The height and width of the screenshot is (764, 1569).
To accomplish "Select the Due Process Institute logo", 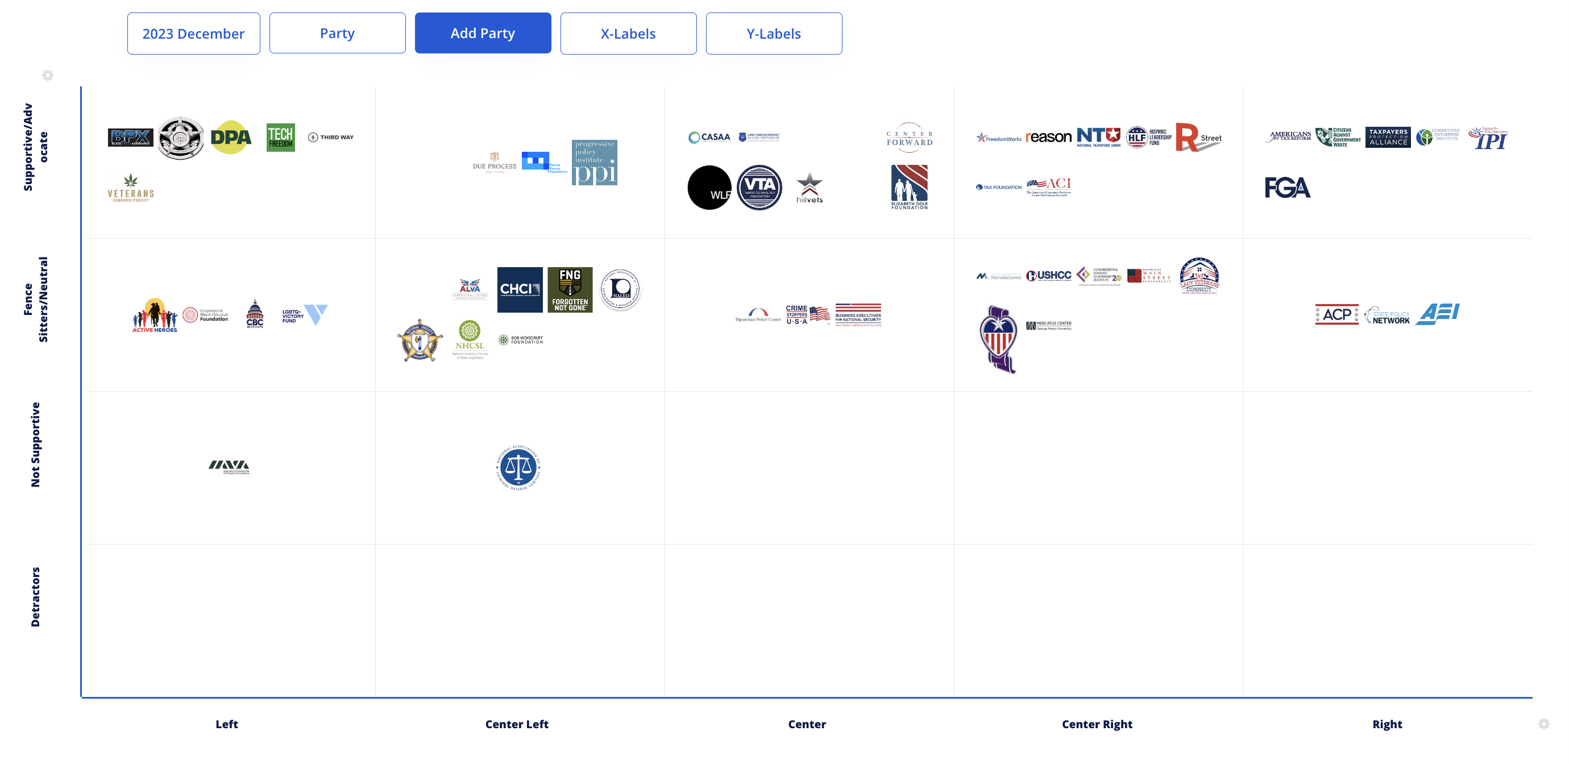I will [495, 163].
